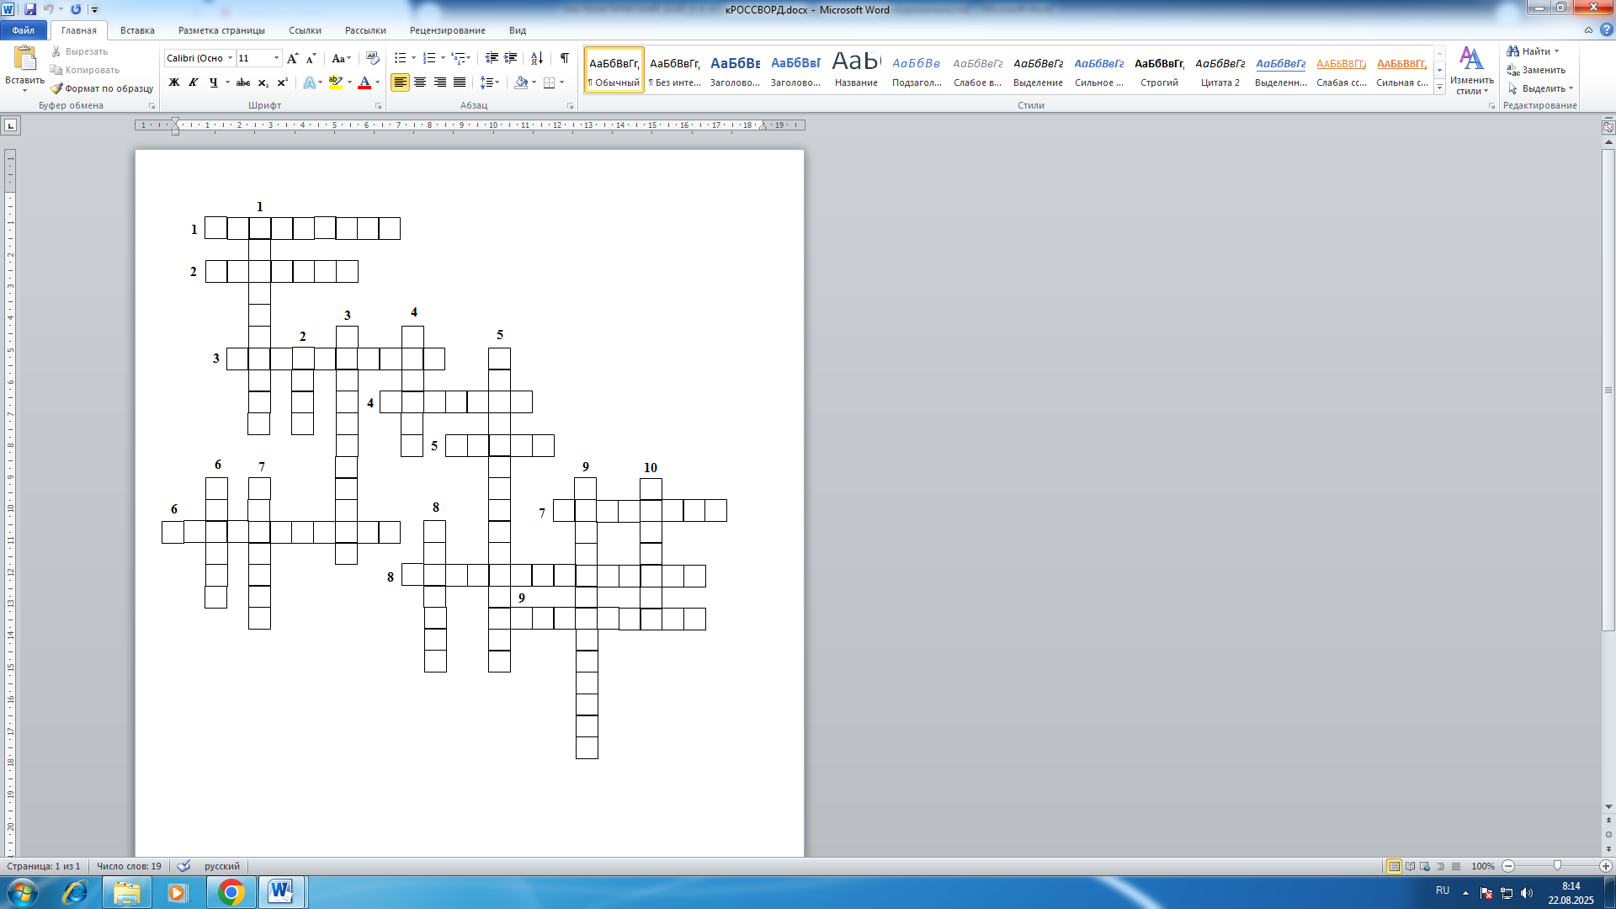The image size is (1616, 909).
Task: Open Google Chrome from the taskbar
Action: (x=231, y=892)
